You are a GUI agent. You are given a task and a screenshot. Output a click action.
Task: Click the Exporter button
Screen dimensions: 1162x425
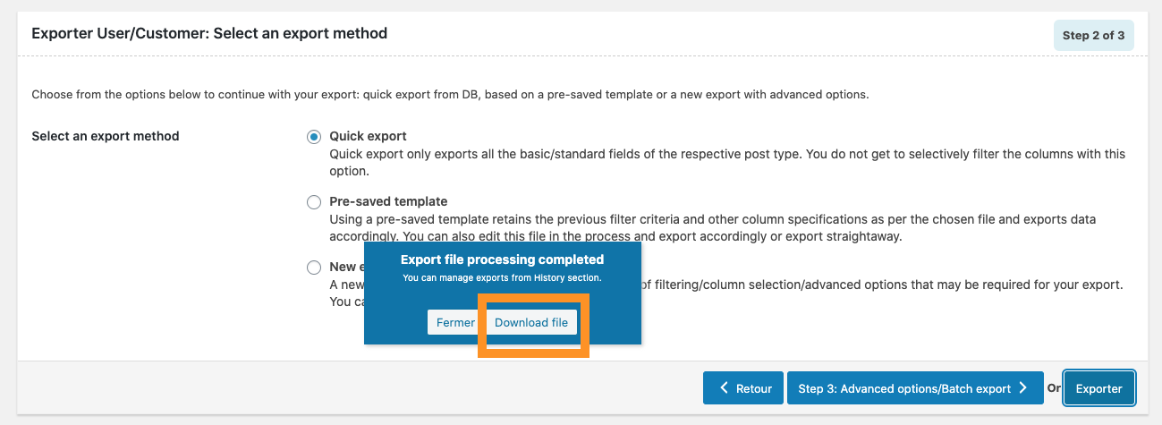click(x=1099, y=388)
